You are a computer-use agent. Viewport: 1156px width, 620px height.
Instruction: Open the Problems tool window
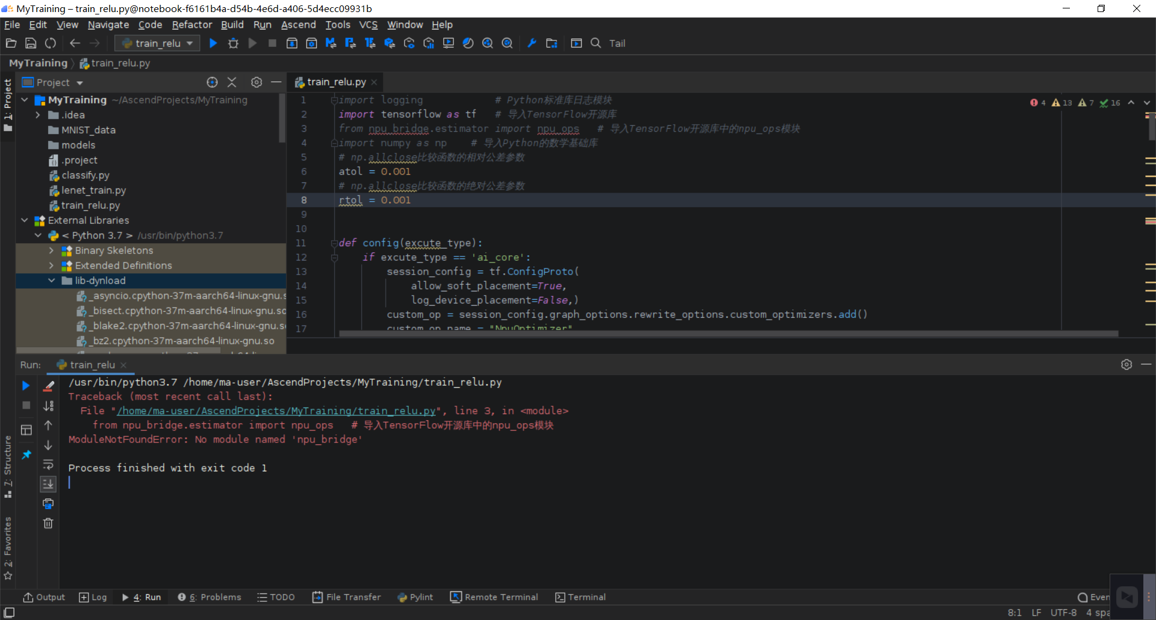210,597
